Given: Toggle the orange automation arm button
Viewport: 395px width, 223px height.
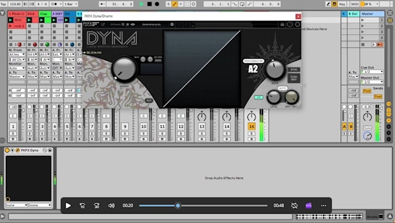Looking at the screenshot, I should click(174, 4).
